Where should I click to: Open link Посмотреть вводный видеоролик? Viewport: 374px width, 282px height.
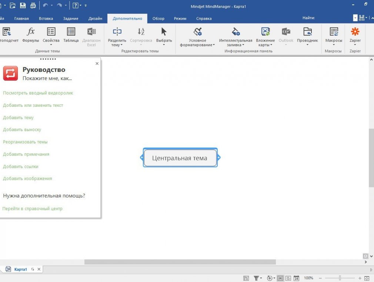click(38, 93)
